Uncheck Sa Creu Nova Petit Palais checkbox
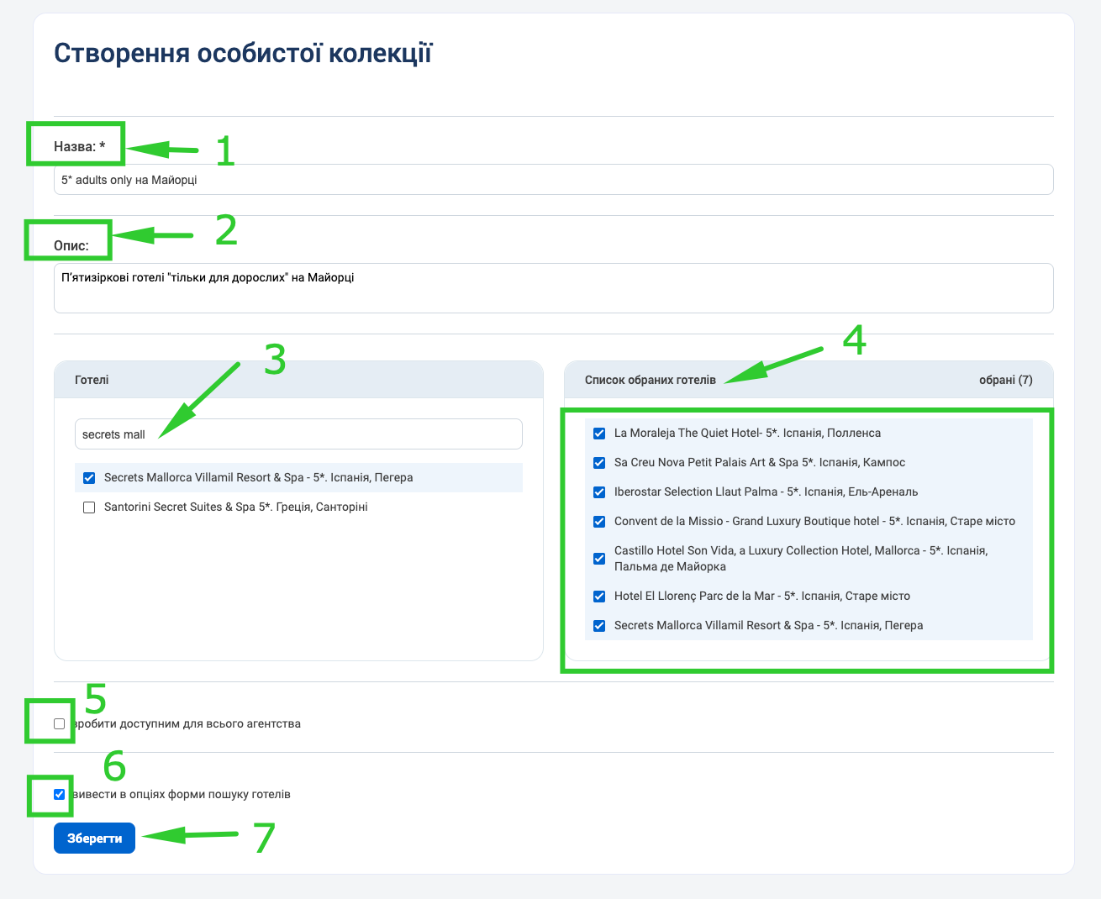Screen dimensions: 1101x899 (599, 463)
